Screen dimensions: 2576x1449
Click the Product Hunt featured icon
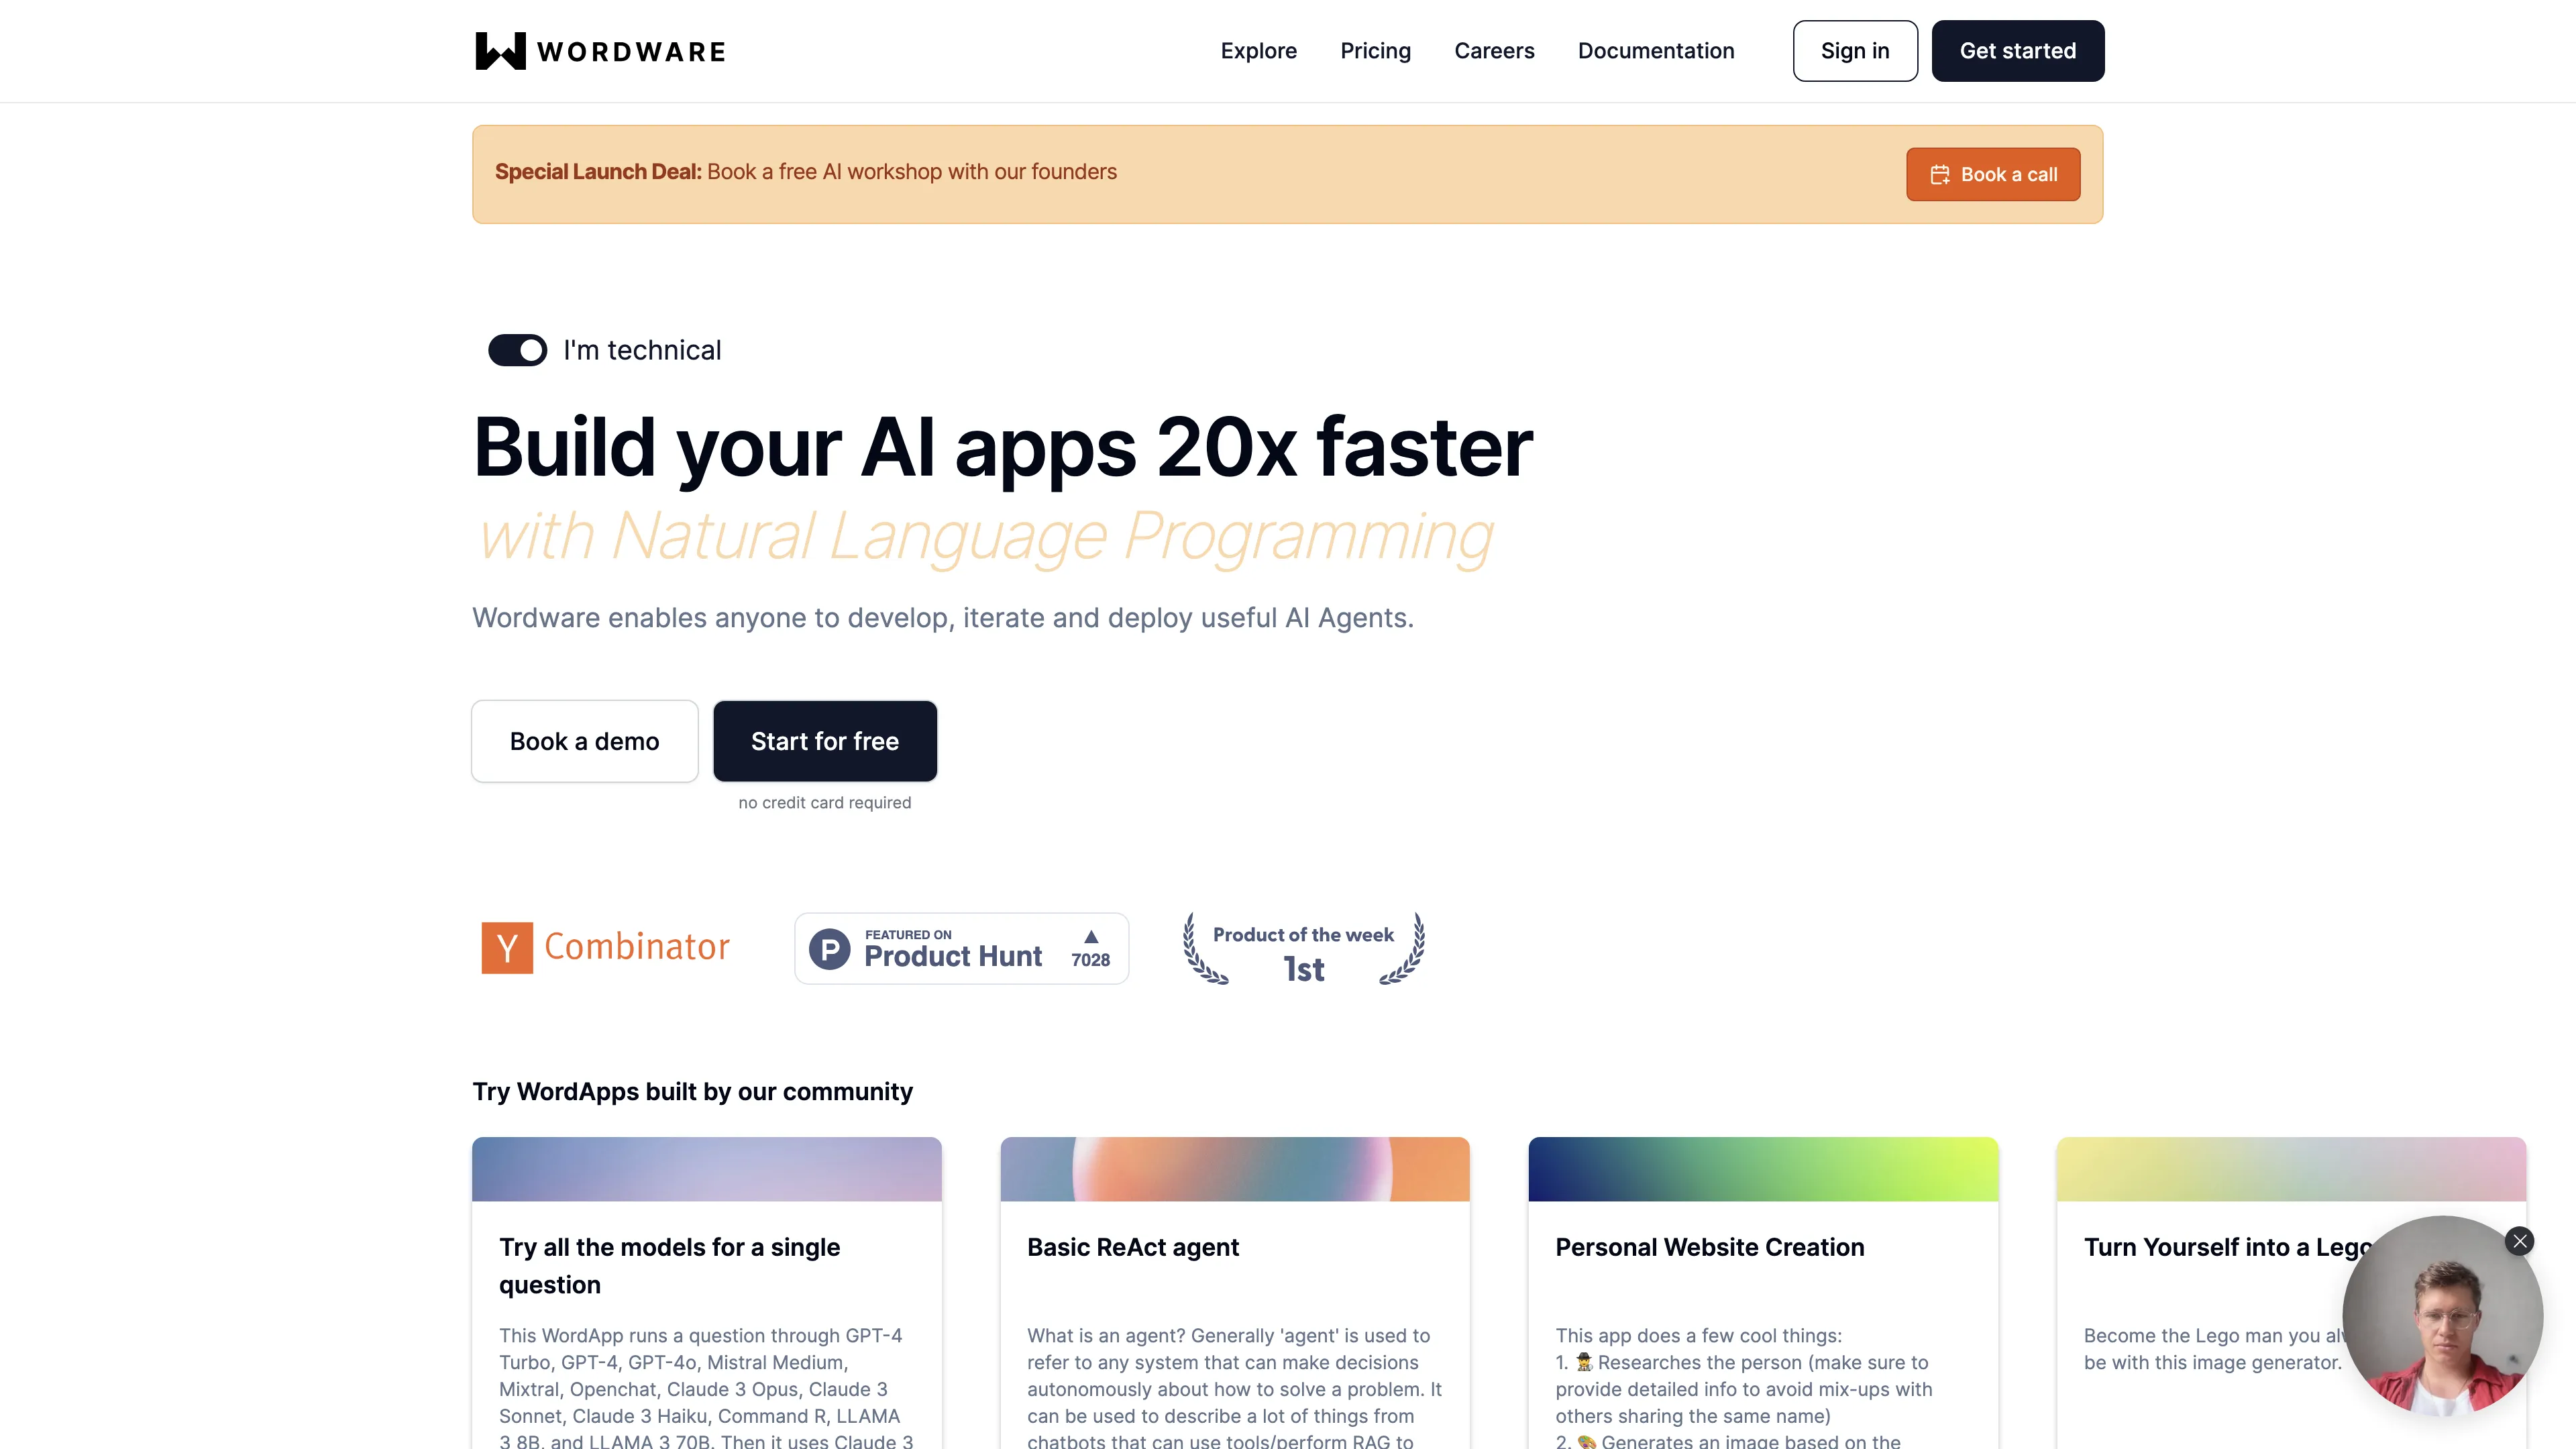(963, 947)
